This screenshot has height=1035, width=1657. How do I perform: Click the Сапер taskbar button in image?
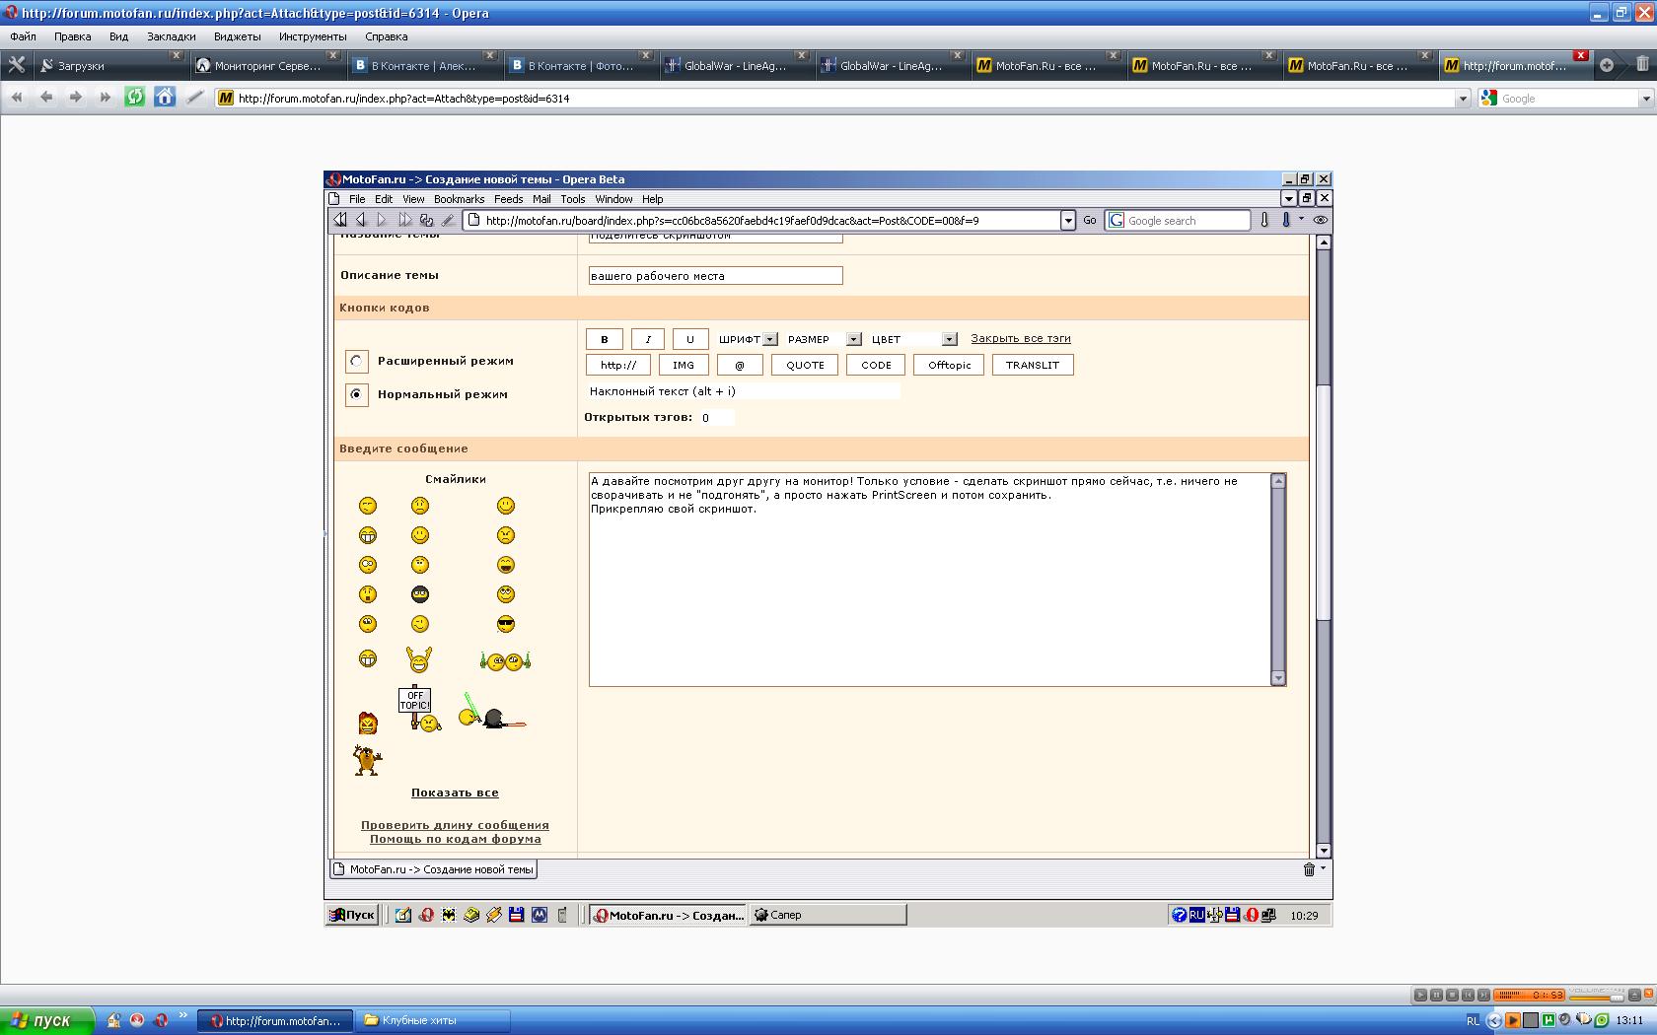coord(828,915)
